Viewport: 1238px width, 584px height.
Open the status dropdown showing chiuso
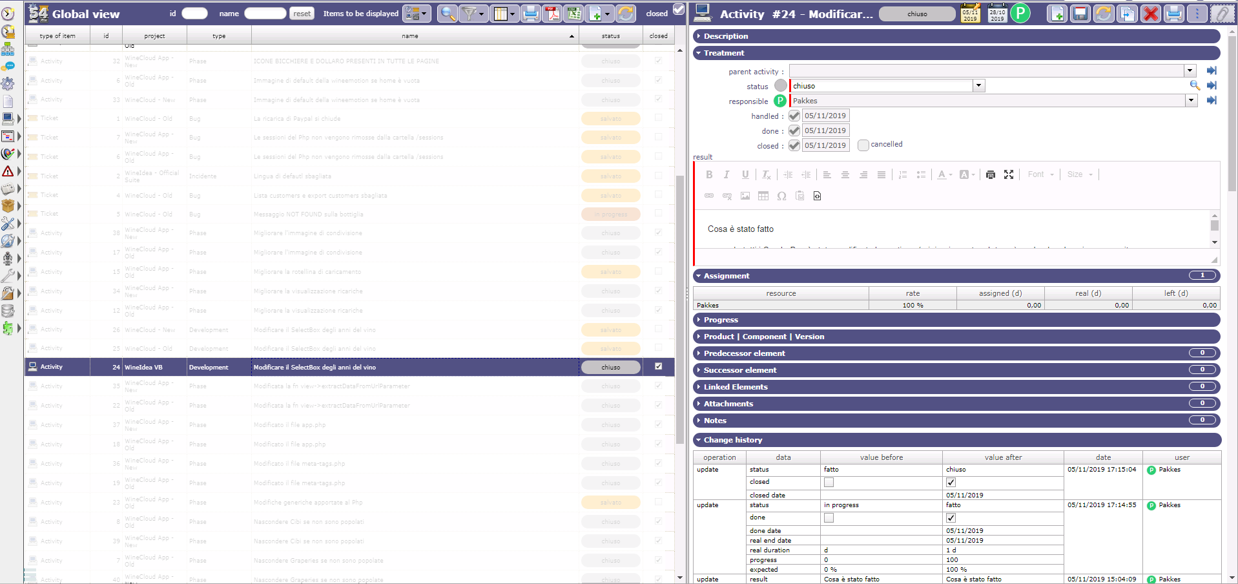coord(978,86)
